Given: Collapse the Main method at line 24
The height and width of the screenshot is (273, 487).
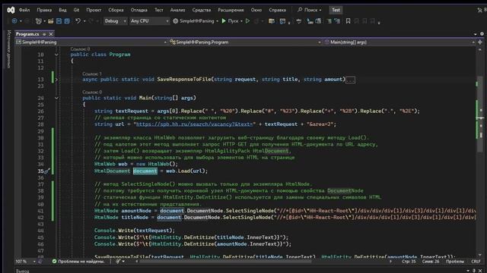Looking at the screenshot, I should (x=56, y=98).
